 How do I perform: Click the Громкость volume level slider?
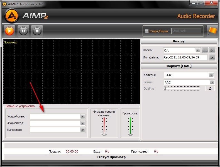130,126
